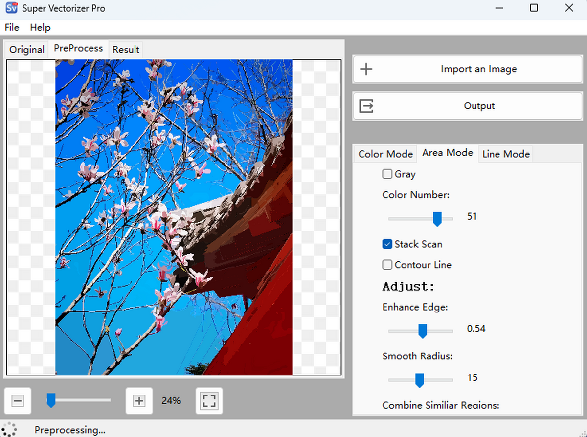
Task: Click the export arrow icon on Output
Action: point(366,105)
